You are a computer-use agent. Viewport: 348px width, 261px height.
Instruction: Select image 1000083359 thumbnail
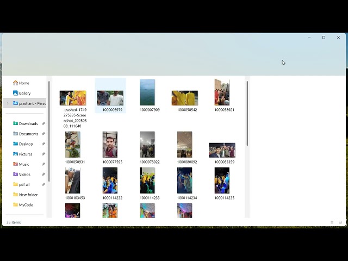click(x=222, y=150)
